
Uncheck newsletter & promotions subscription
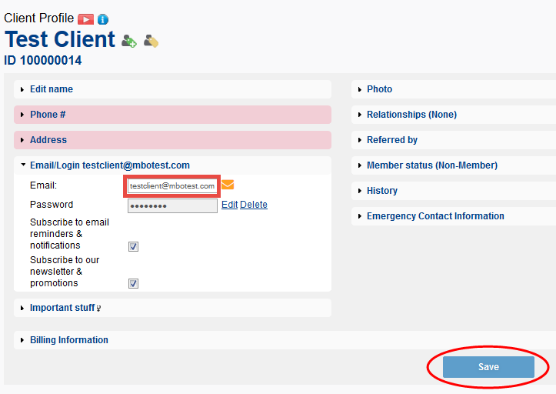pos(134,283)
